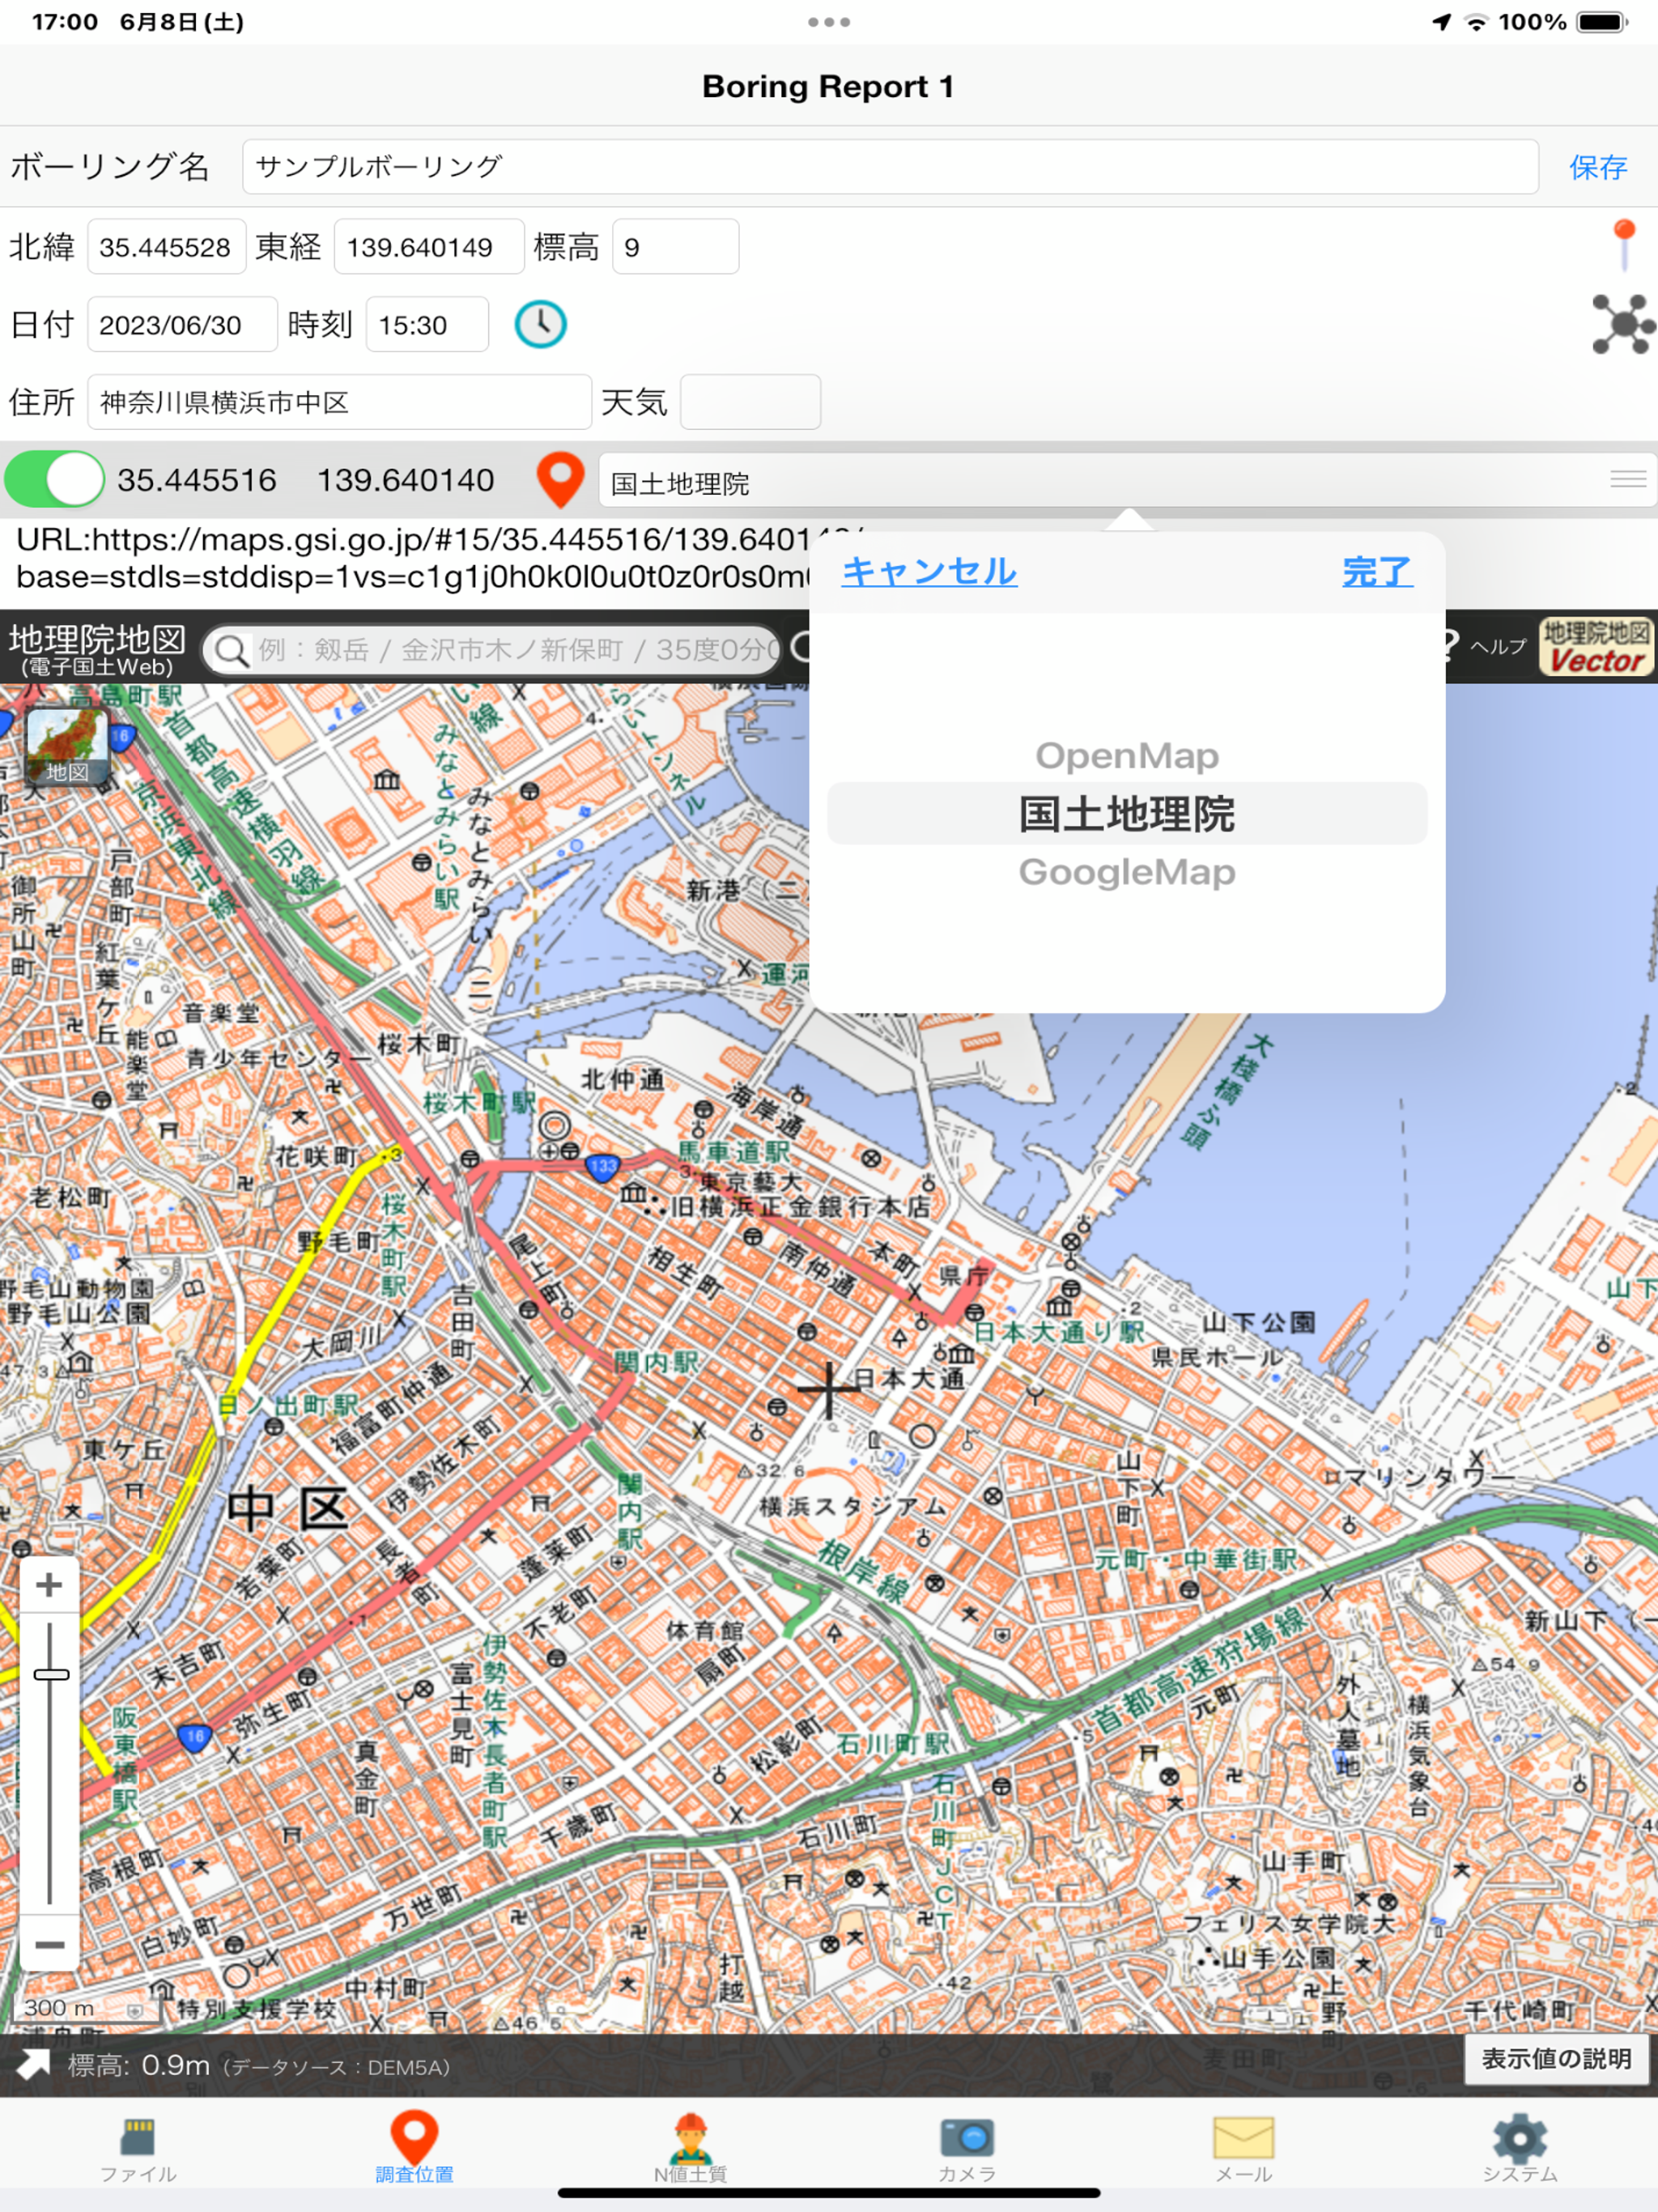Tap 完了 in the picker popup

(1377, 572)
